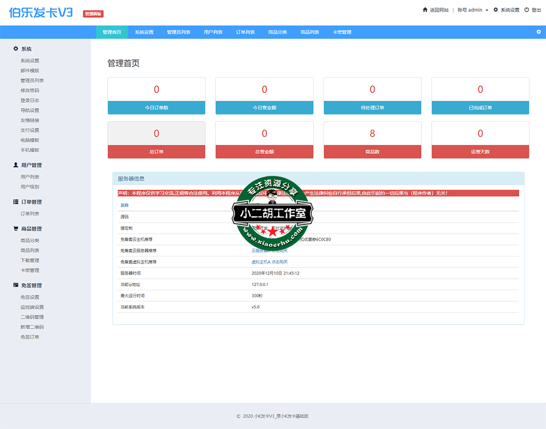Image resolution: width=546 pixels, height=429 pixels.
Task: Switch to the 订单列表 tab in top nav
Action: point(245,32)
